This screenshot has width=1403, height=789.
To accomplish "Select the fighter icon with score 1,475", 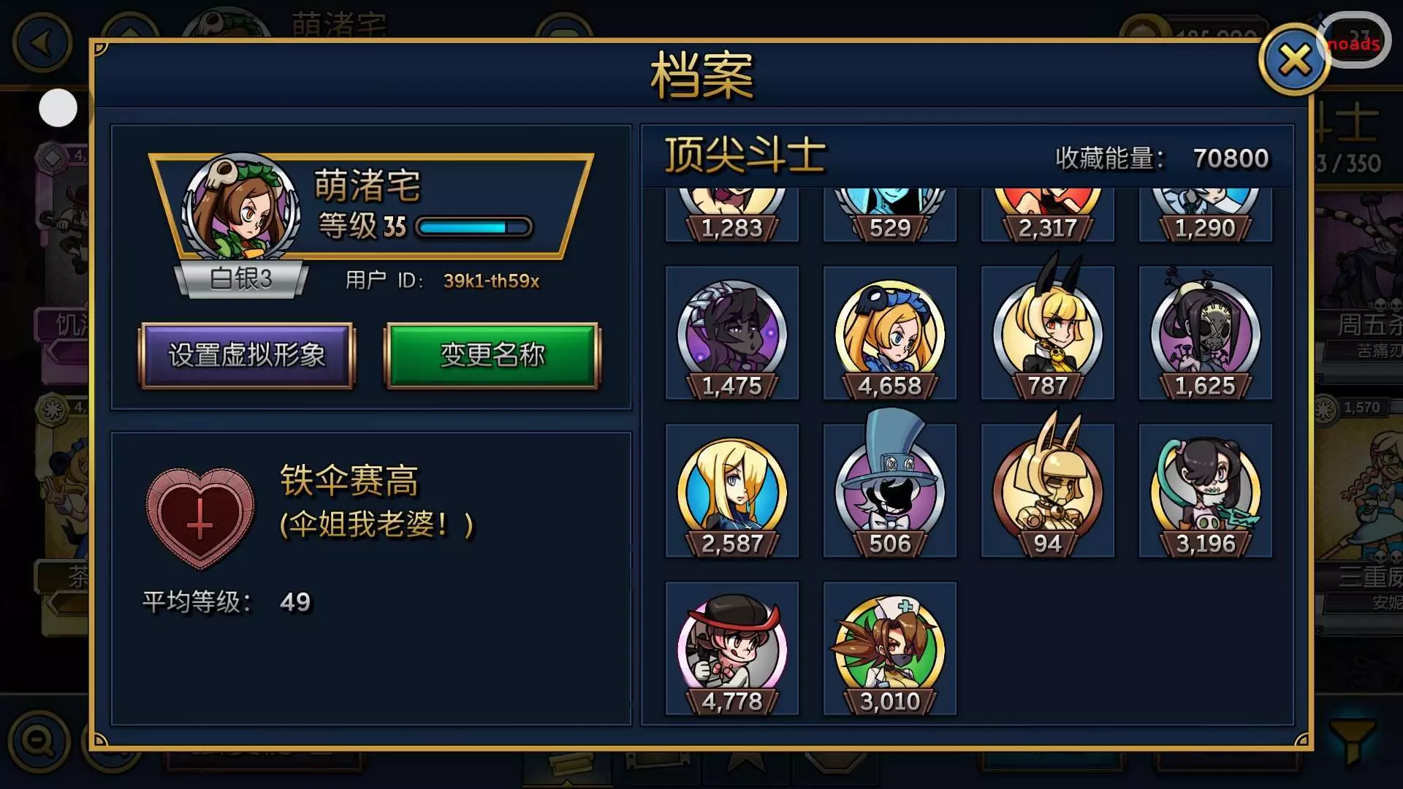I will pyautogui.click(x=731, y=333).
